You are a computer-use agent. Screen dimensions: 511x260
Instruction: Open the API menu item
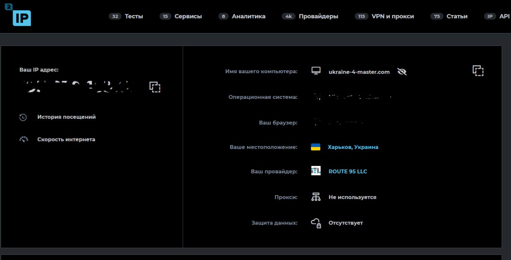pos(505,16)
